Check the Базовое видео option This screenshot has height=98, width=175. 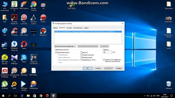81,57
